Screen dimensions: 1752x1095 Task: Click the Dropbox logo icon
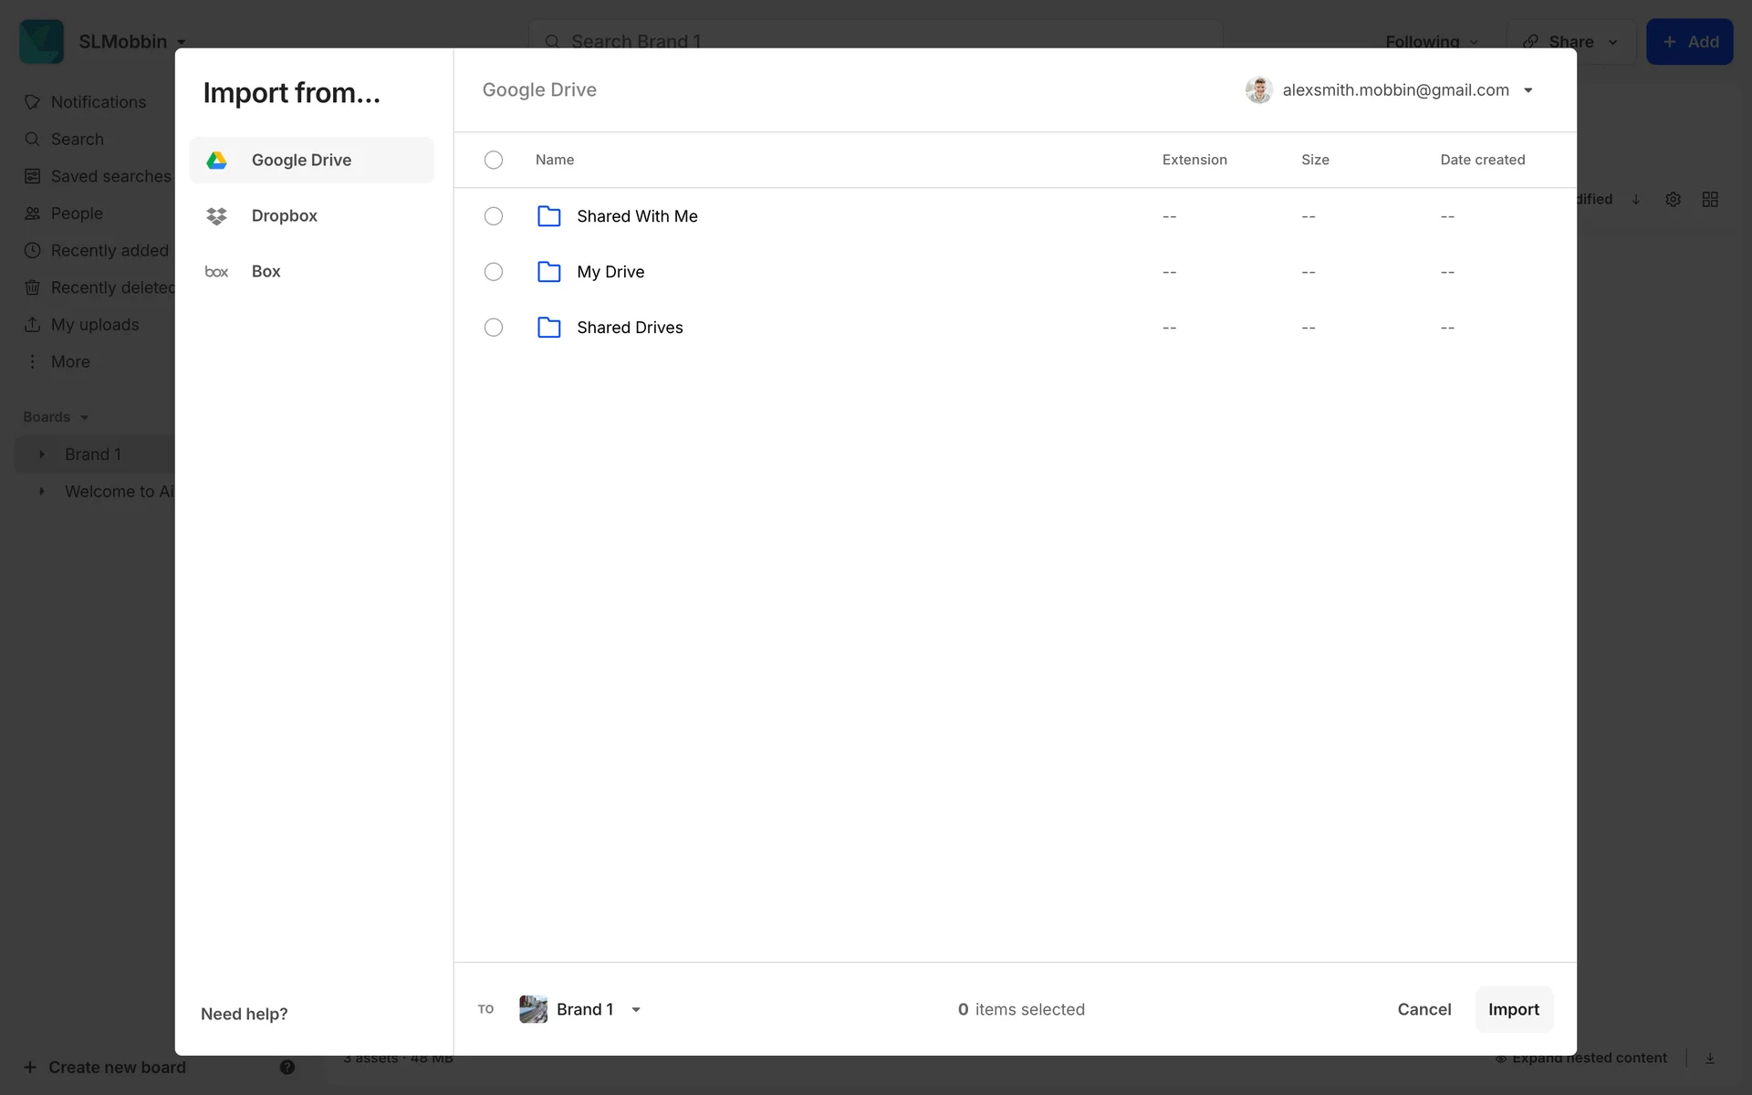pyautogui.click(x=216, y=216)
